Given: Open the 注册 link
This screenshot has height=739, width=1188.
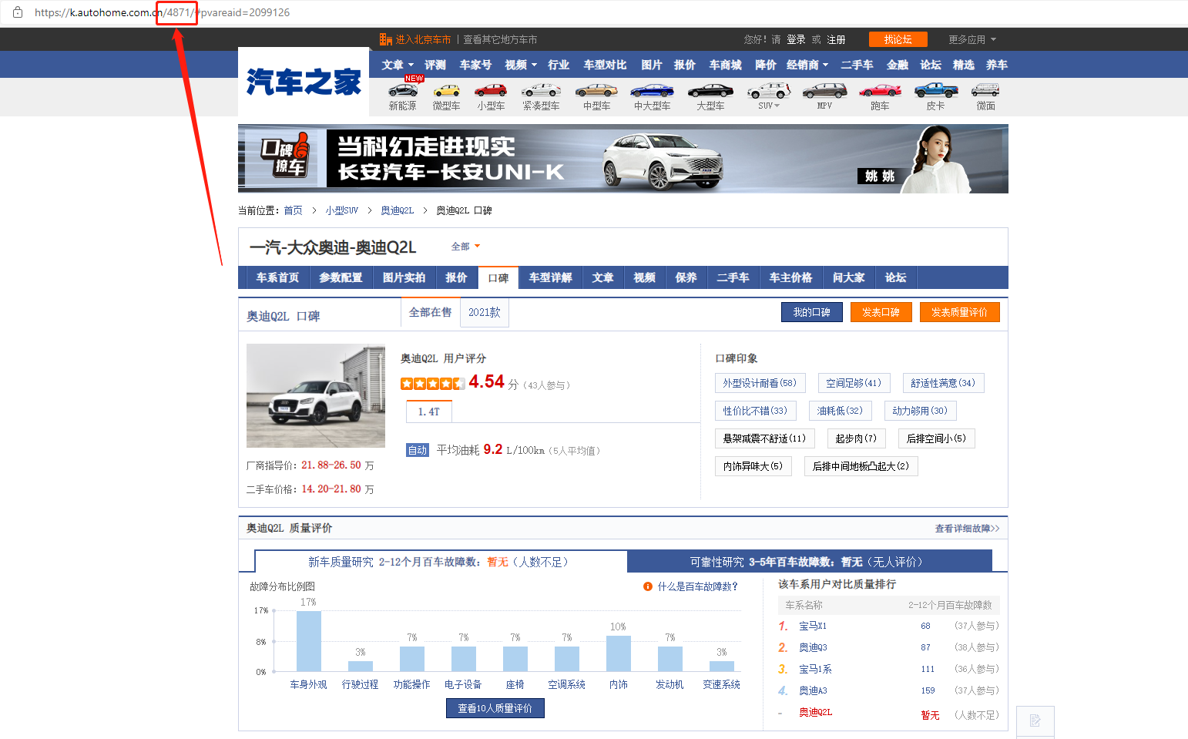Looking at the screenshot, I should pos(836,39).
